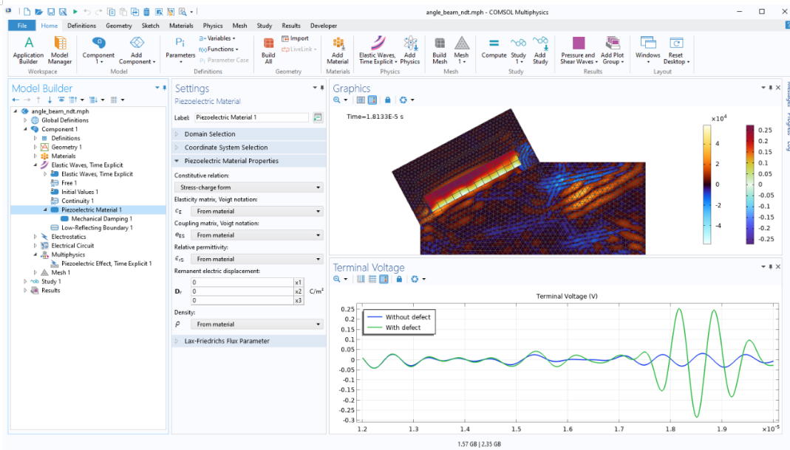Click the zoom icon in the Graphics window
The height and width of the screenshot is (450, 790).
tap(336, 100)
